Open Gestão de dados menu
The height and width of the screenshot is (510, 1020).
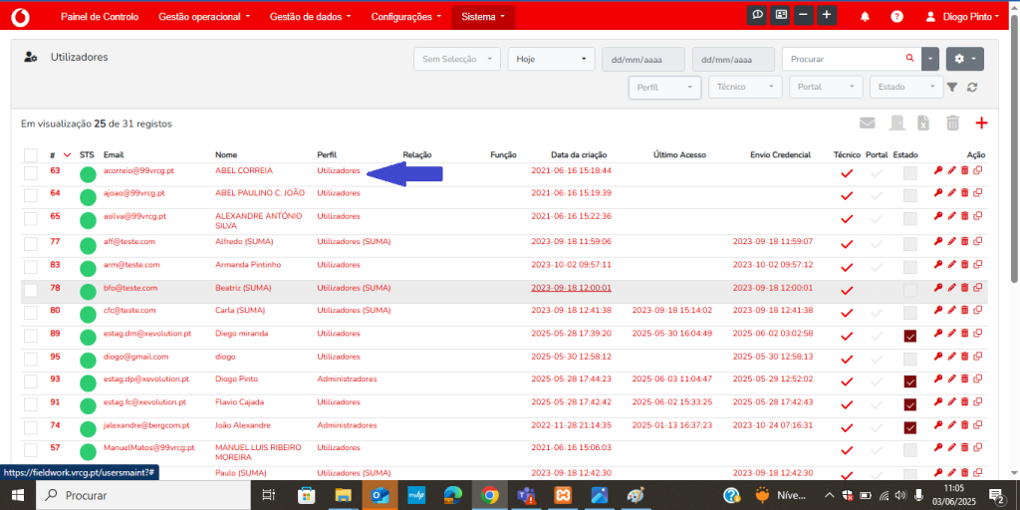tap(311, 17)
